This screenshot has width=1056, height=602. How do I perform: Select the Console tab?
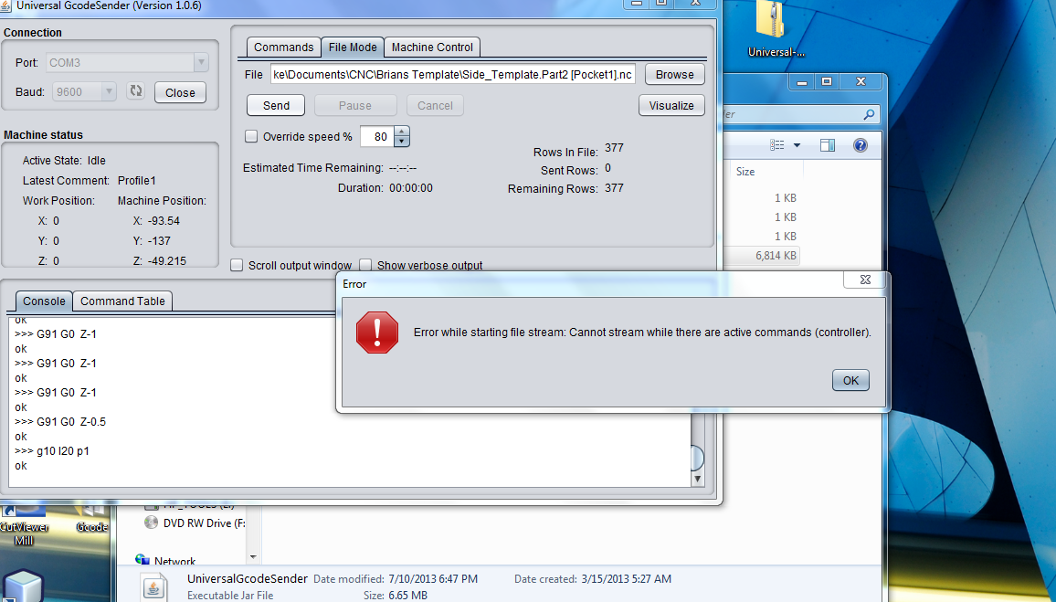coord(44,301)
